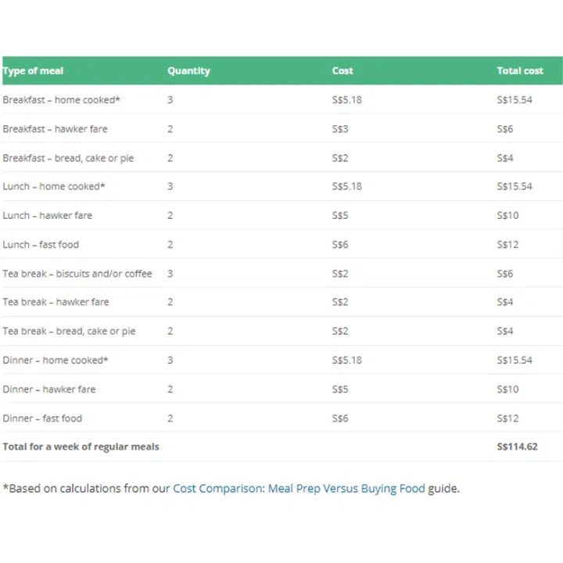
Task: Click the "Dinner – hawker fare" cell
Action: [48, 389]
